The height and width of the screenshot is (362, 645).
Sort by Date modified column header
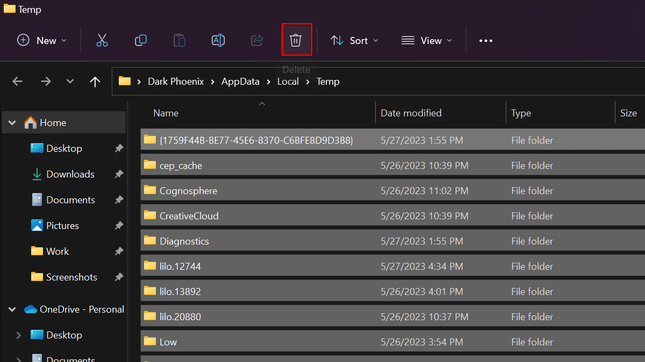click(411, 113)
